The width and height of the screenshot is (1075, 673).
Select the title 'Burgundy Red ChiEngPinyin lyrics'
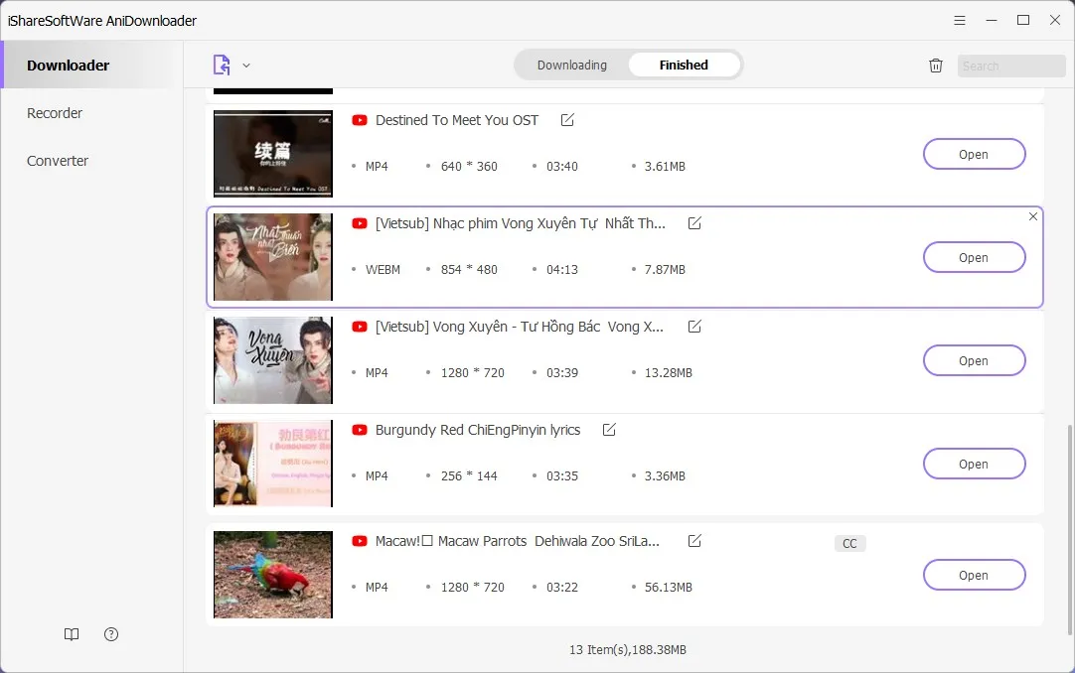pos(478,430)
